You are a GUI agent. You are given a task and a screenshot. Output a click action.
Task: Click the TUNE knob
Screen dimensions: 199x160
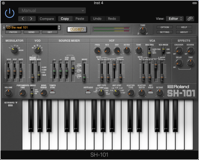pyautogui.click(x=142, y=30)
